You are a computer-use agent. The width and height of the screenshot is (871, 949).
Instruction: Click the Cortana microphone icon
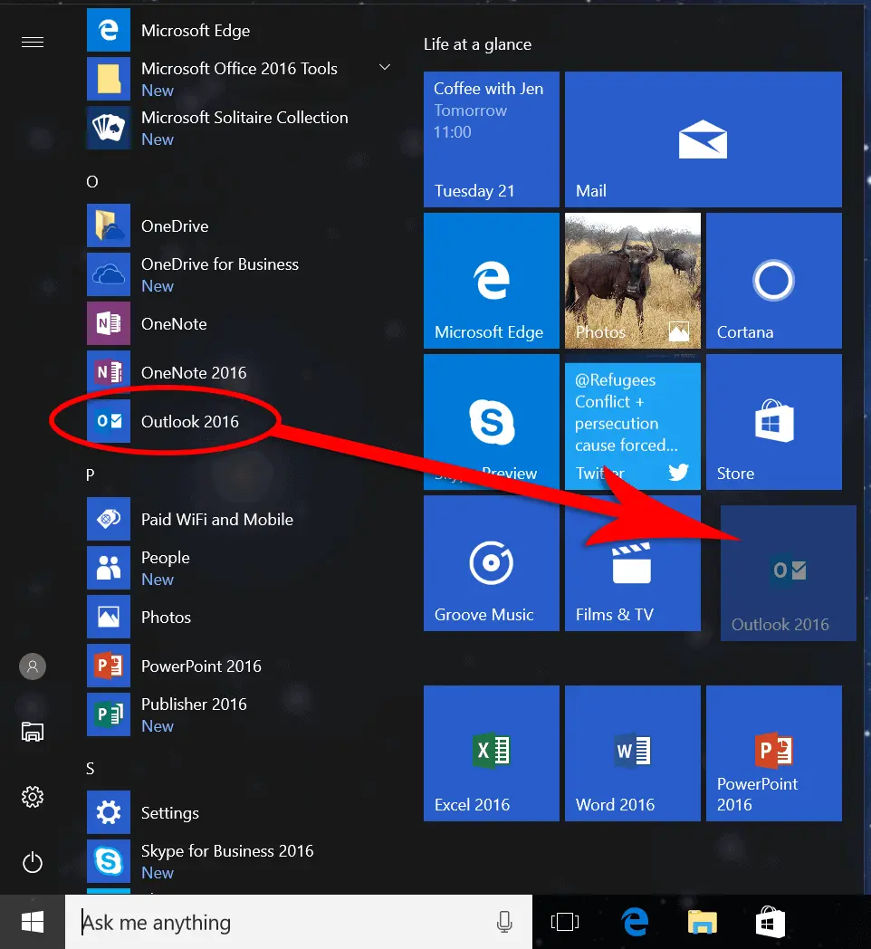pyautogui.click(x=504, y=922)
